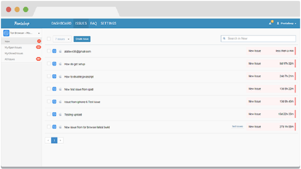Click the red badge next to My Open Issues

click(39, 47)
